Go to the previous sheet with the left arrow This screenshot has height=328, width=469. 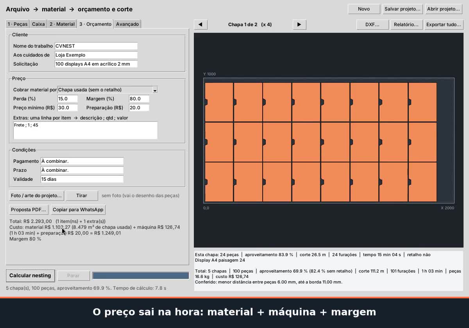click(200, 24)
